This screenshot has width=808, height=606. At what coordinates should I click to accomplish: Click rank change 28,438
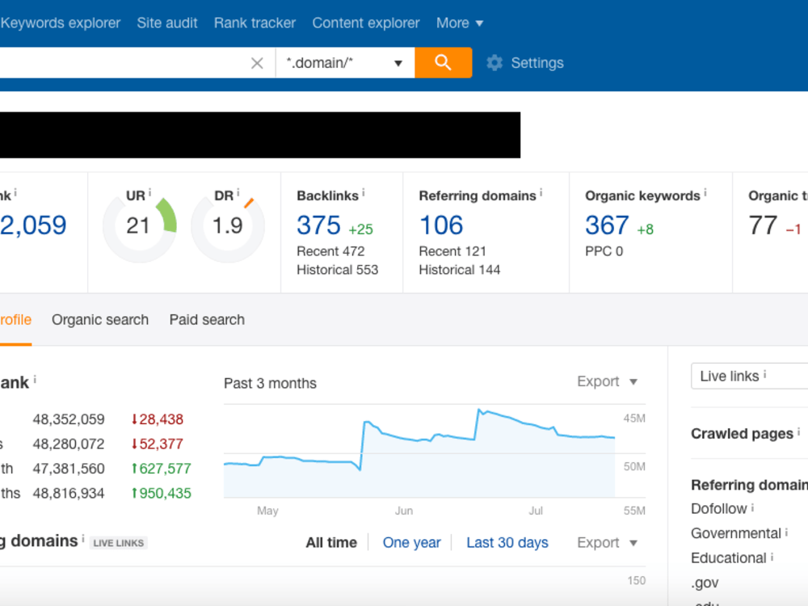point(158,419)
